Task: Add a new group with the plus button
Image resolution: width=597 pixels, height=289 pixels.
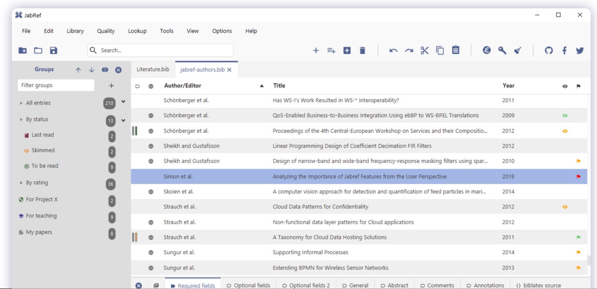Action: coord(111,85)
